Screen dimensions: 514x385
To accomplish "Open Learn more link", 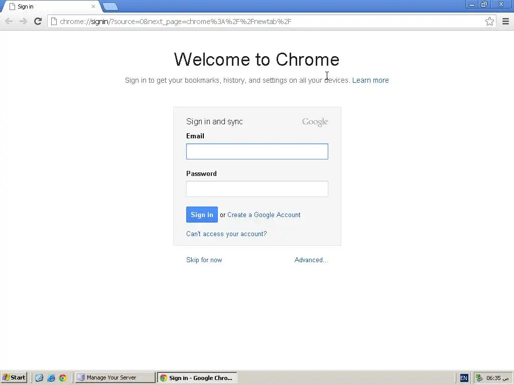I will [370, 80].
